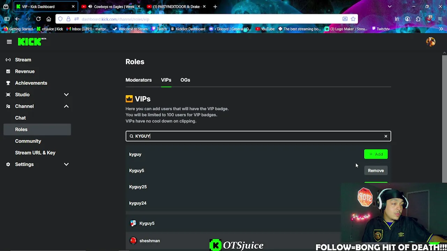447x251 pixels.
Task: Open the YouTube bookmark
Action: click(x=265, y=29)
